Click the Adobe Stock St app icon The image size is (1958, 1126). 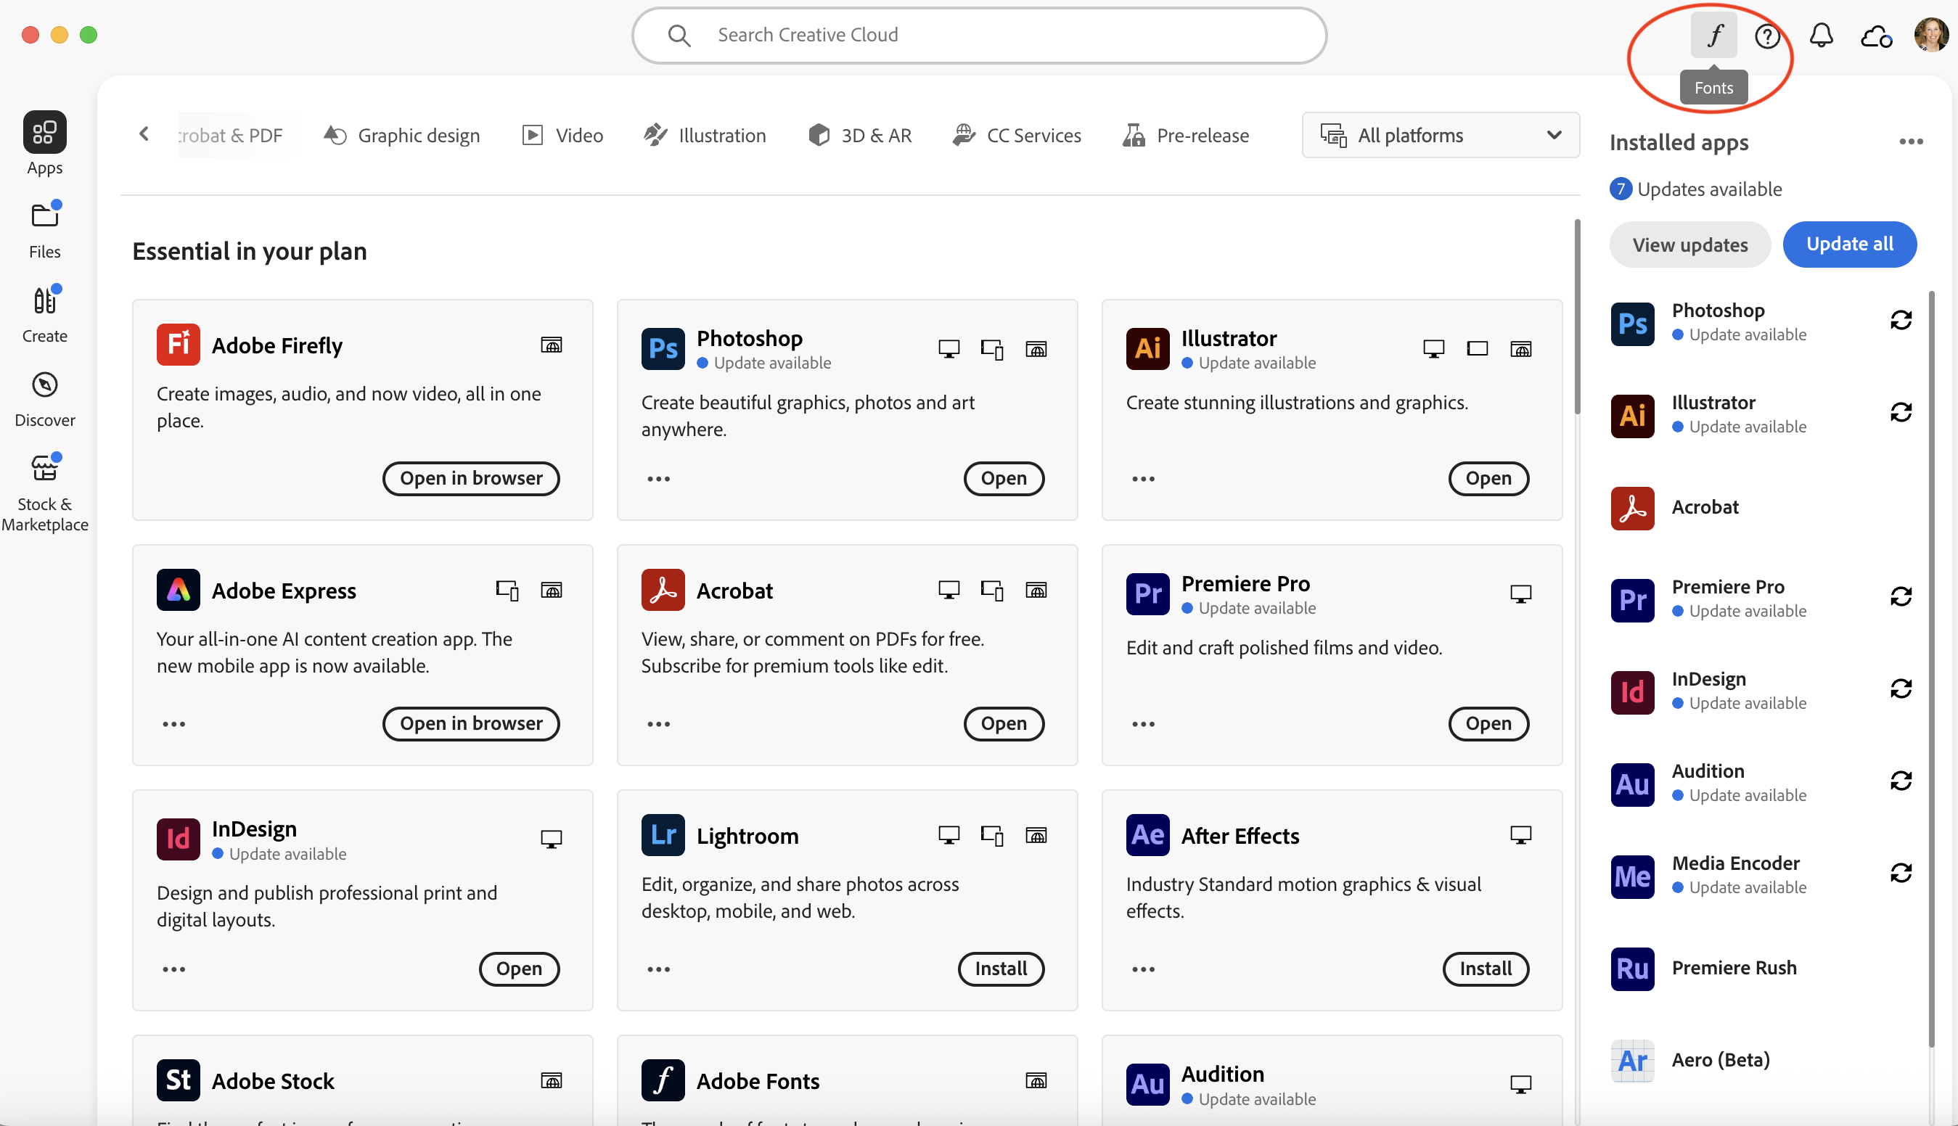(178, 1080)
